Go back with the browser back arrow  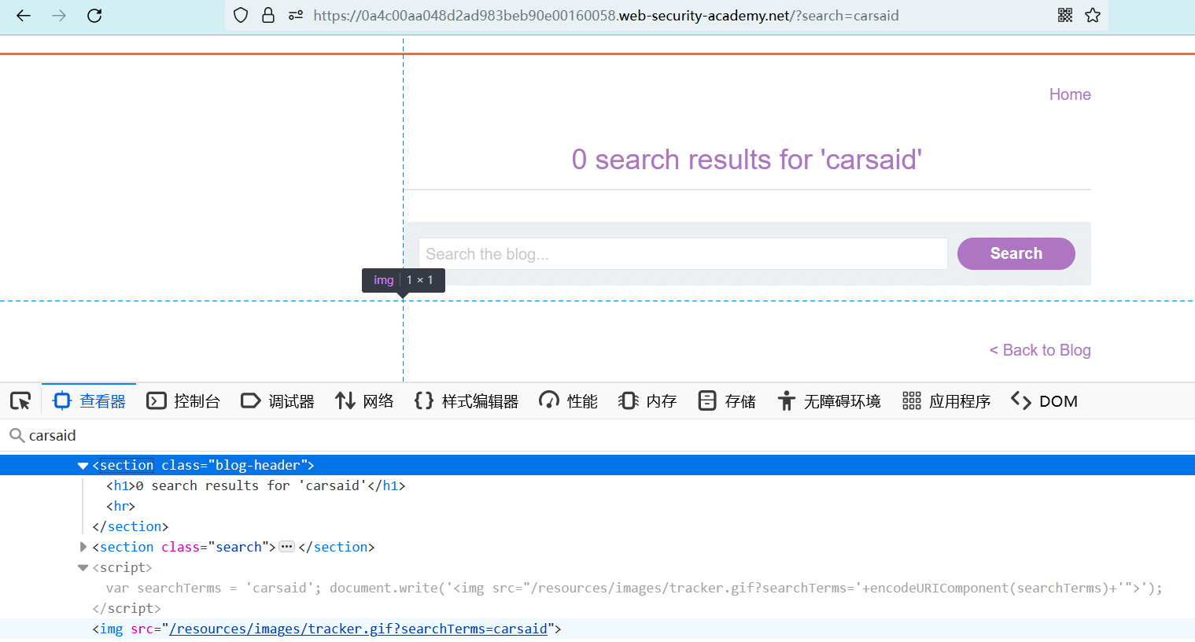24,16
